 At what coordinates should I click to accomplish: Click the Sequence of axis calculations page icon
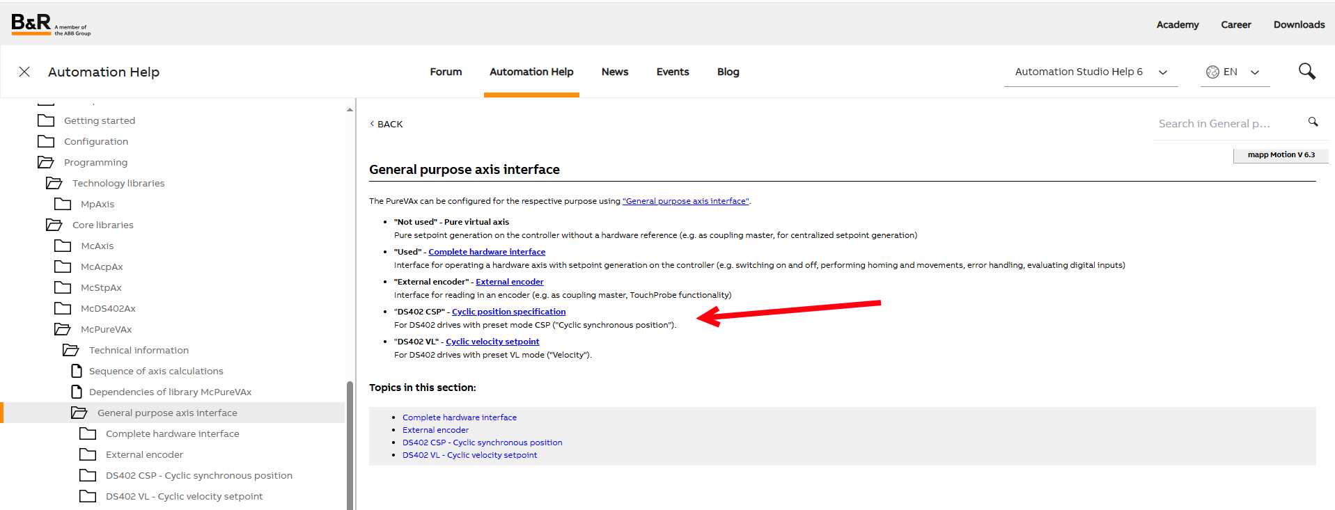77,371
